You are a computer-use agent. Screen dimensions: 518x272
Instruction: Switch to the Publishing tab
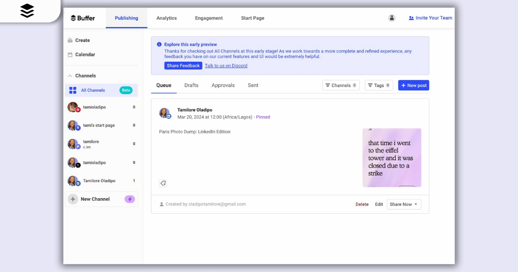coord(126,18)
